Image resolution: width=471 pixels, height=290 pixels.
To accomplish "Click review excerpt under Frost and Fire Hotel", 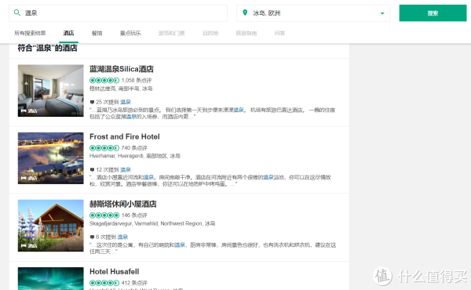I will tap(210, 180).
